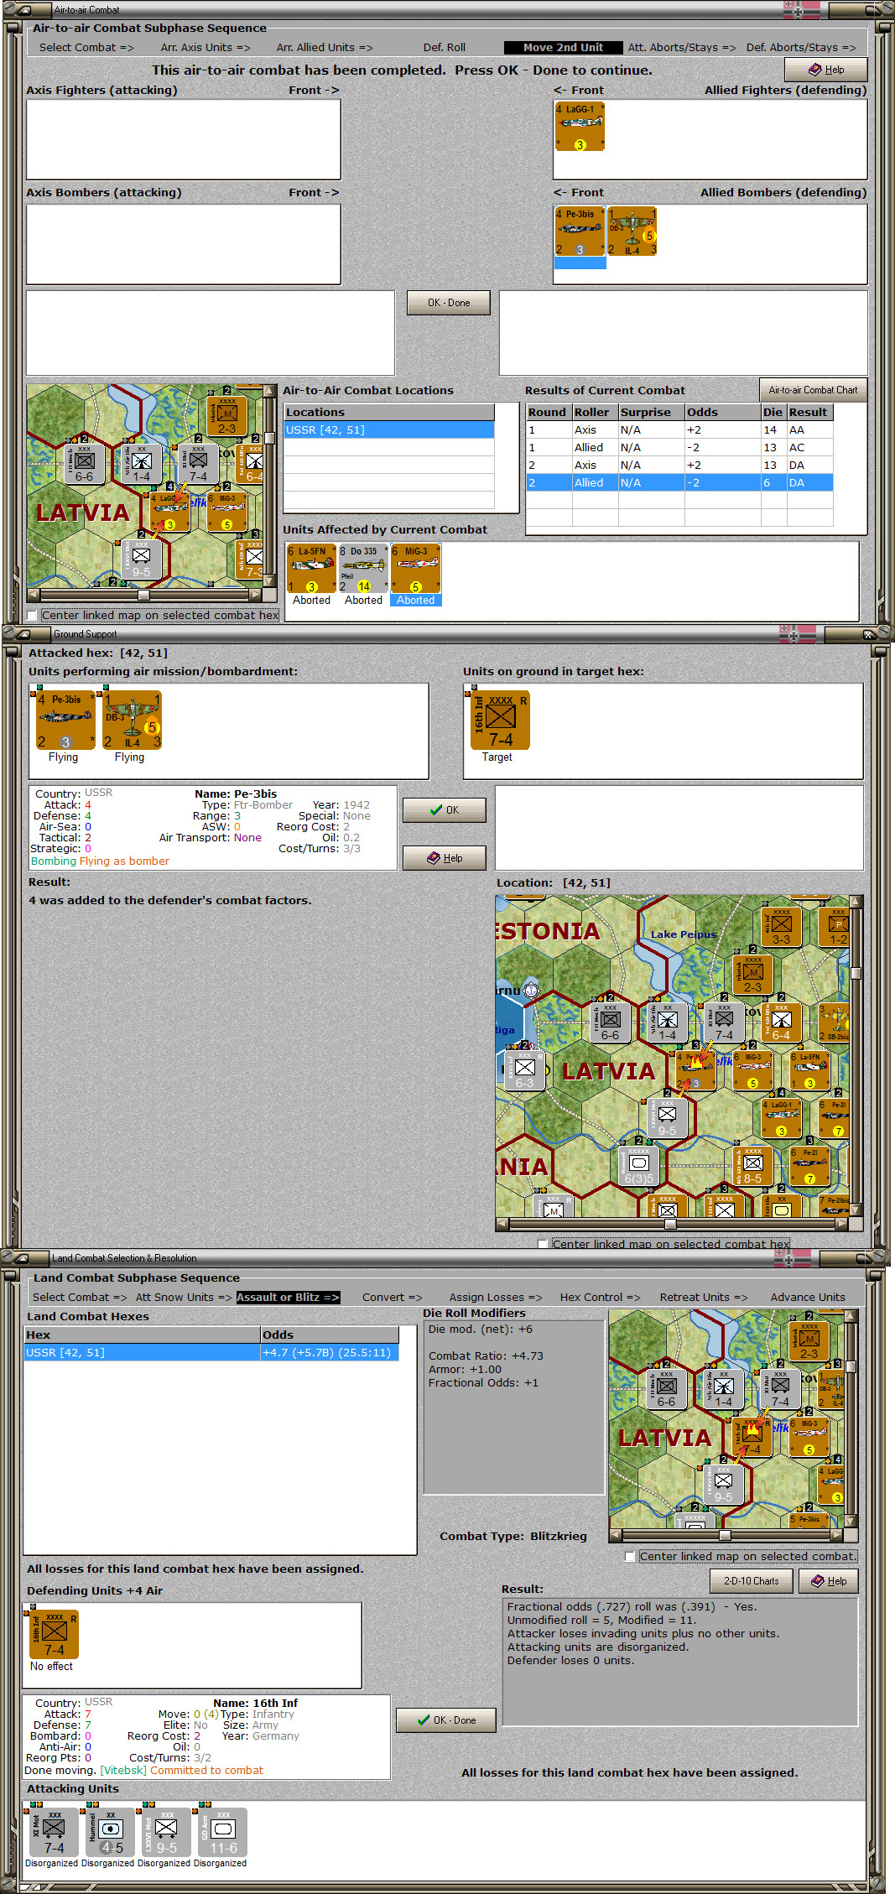Open Help in Ground Support window
This screenshot has width=895, height=1894.
445,858
